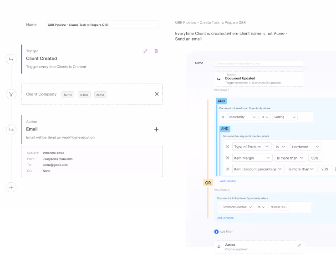Open the Hardware value dropdown

click(306, 147)
